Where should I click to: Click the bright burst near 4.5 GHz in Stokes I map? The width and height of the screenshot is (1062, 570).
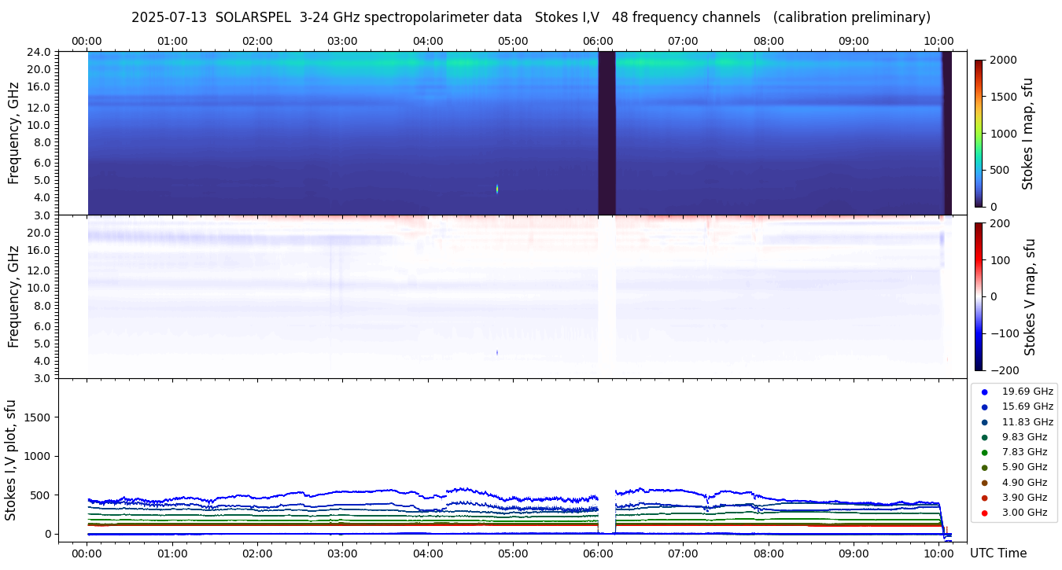(497, 189)
